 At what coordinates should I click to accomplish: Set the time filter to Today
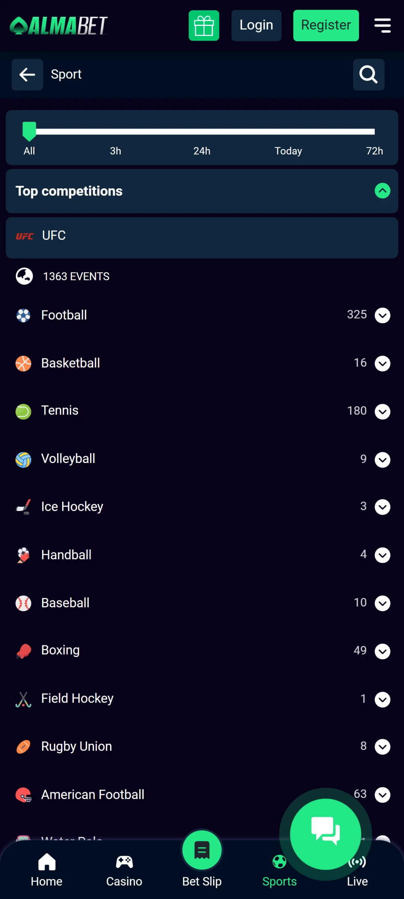[288, 151]
